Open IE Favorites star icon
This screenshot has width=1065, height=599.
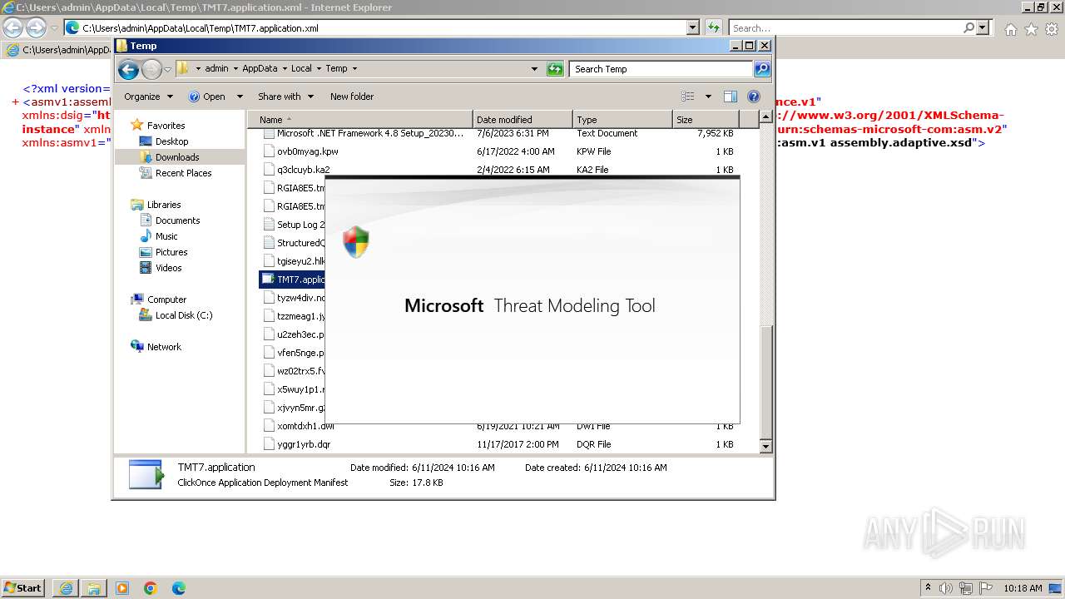pyautogui.click(x=1031, y=28)
